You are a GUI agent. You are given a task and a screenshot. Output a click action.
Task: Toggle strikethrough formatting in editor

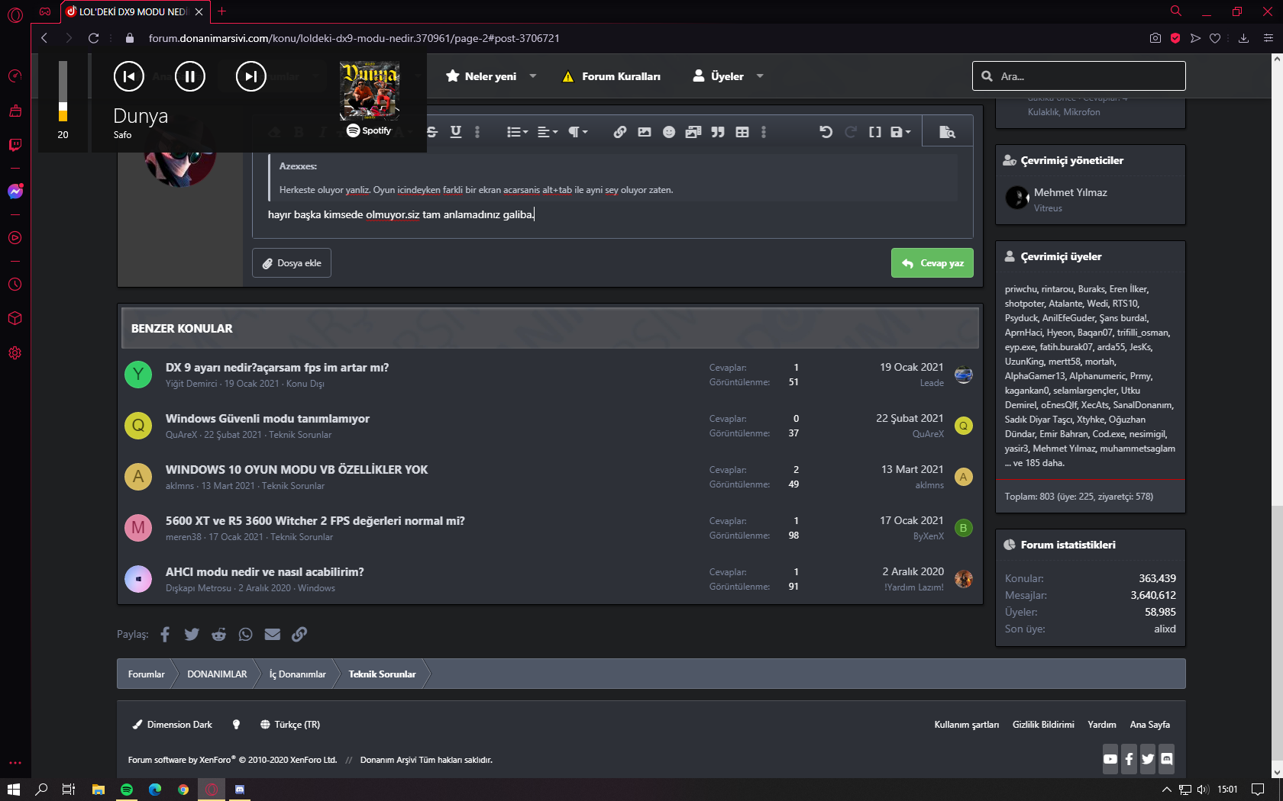pos(432,132)
